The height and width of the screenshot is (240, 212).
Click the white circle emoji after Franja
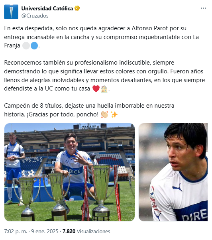point(26,45)
